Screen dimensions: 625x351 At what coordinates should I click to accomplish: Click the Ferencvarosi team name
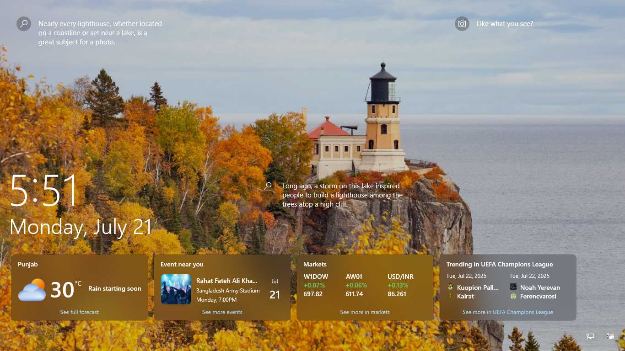coord(538,296)
